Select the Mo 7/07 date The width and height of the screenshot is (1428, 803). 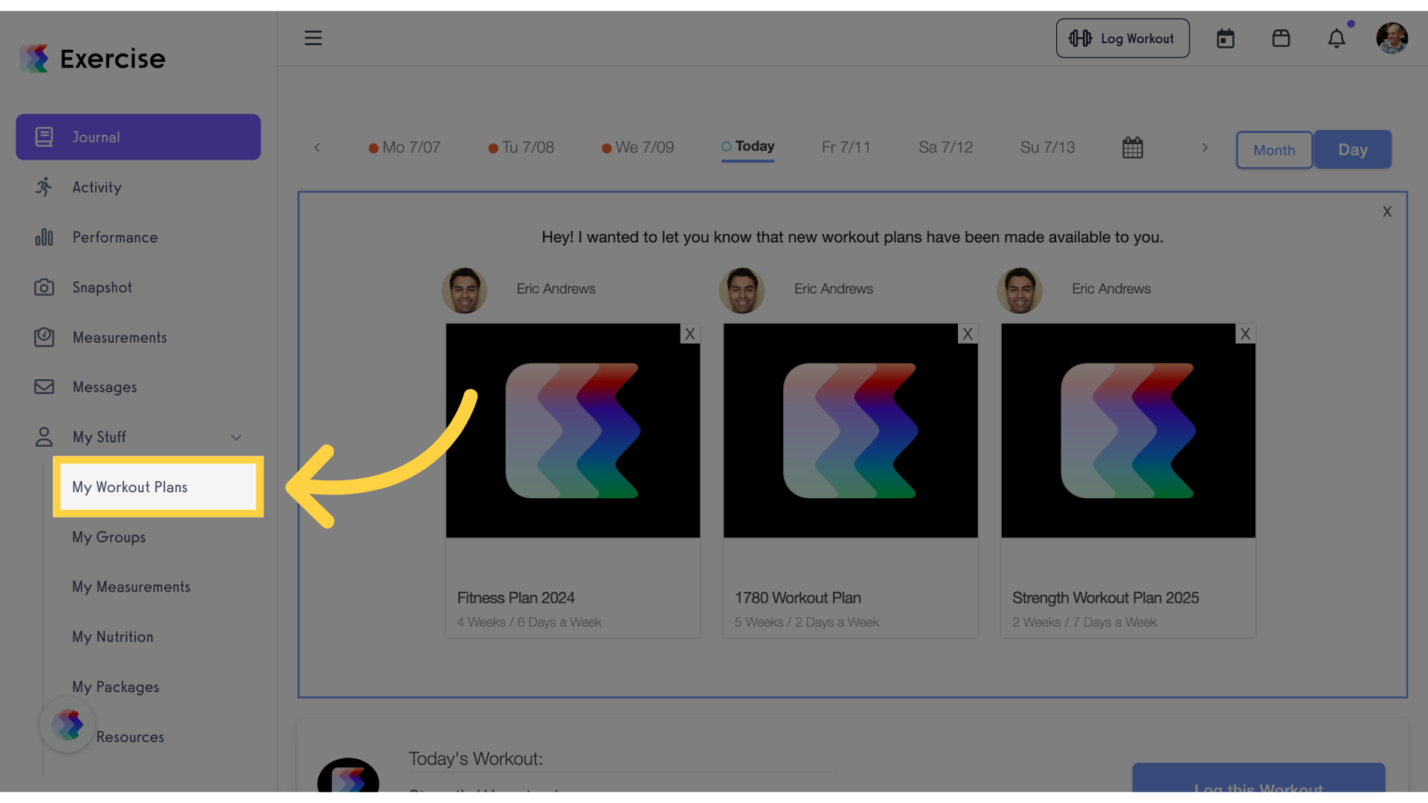(405, 147)
